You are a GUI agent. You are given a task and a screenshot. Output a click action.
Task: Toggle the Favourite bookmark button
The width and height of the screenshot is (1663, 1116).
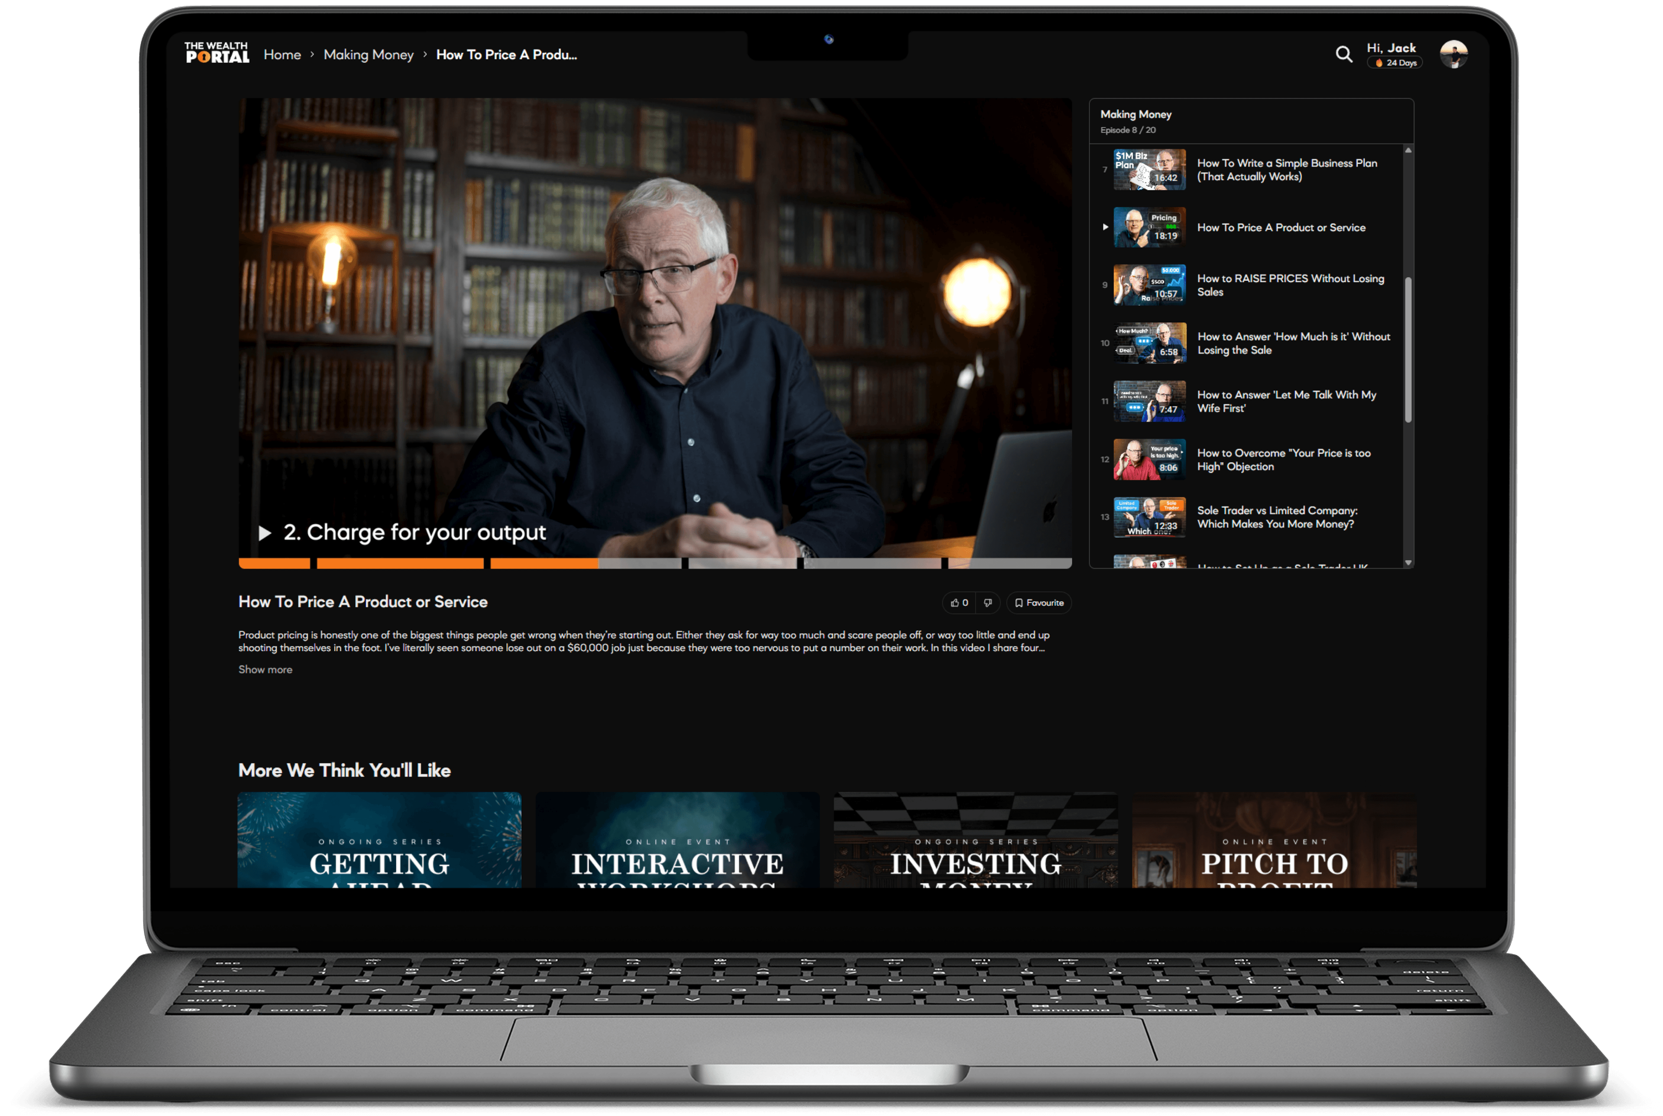[x=1039, y=603]
